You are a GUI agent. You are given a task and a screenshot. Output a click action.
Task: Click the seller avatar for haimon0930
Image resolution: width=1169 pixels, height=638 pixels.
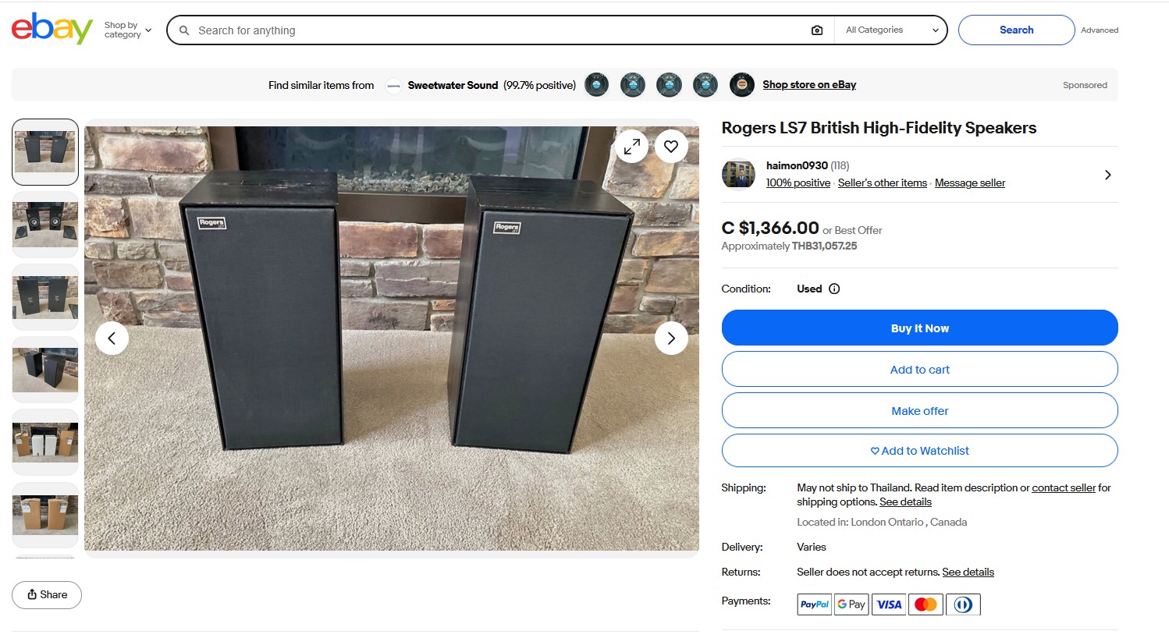tap(737, 175)
